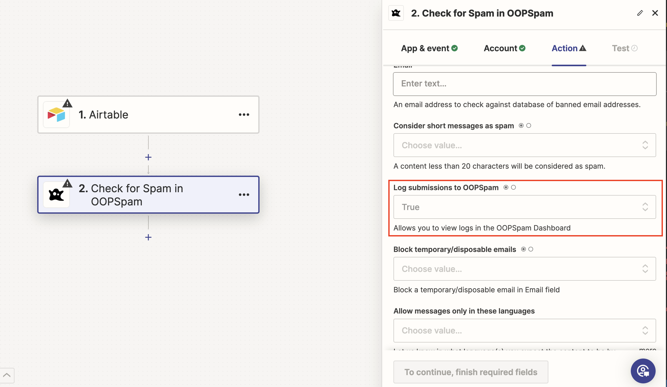Open Allow messages only in these languages dropdown
Image resolution: width=667 pixels, height=387 pixels.
point(525,331)
